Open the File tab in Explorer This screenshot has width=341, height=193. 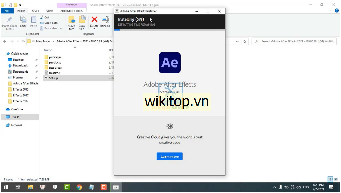pos(7,11)
